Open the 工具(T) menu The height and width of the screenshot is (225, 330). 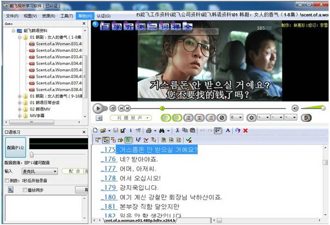pyautogui.click(x=67, y=16)
